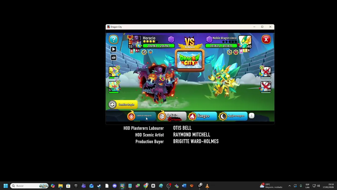Open CapCut from the taskbar
Screen dimensions: 337x190
pos(153,186)
